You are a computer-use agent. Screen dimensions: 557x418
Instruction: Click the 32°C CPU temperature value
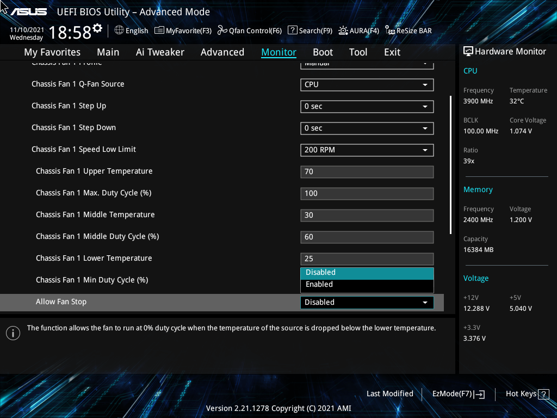tap(517, 101)
